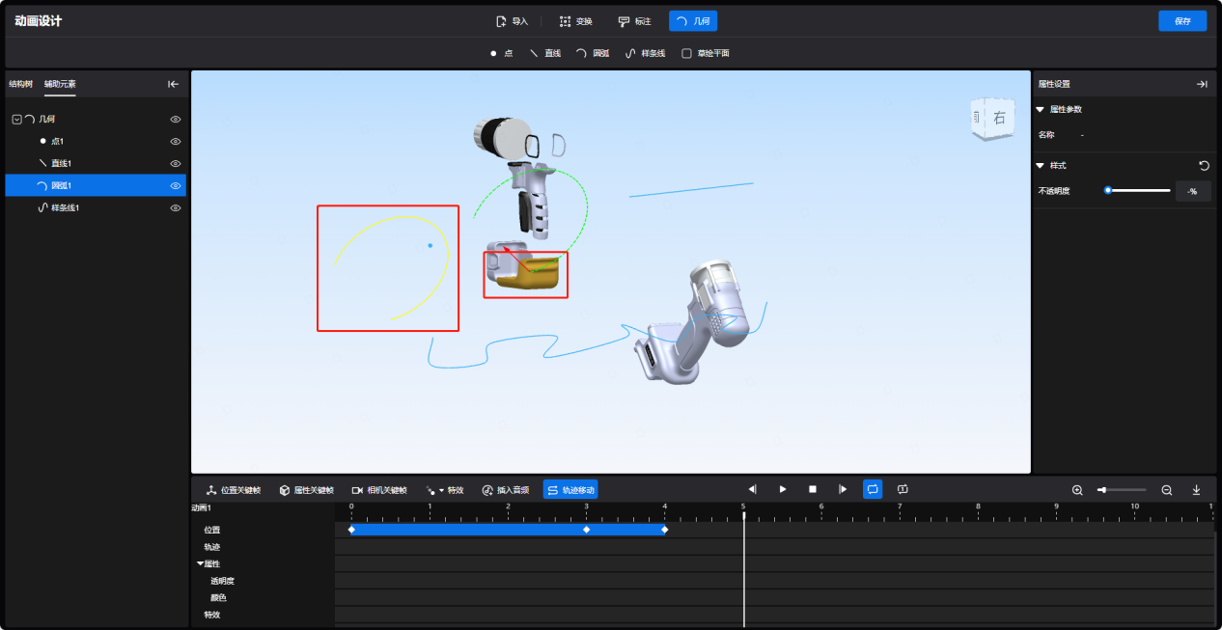Stop the animation playback
The height and width of the screenshot is (630, 1222).
coord(813,490)
